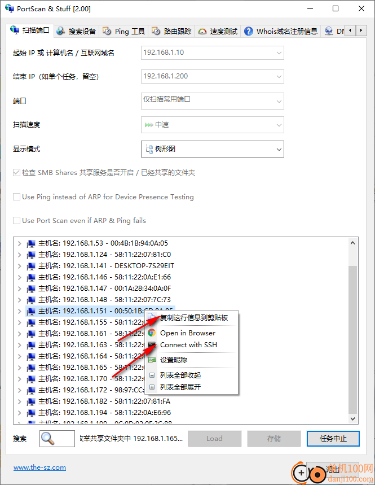Expand the 192.168.1.141 host node
Image resolution: width=375 pixels, height=485 pixels.
pyautogui.click(x=20, y=266)
